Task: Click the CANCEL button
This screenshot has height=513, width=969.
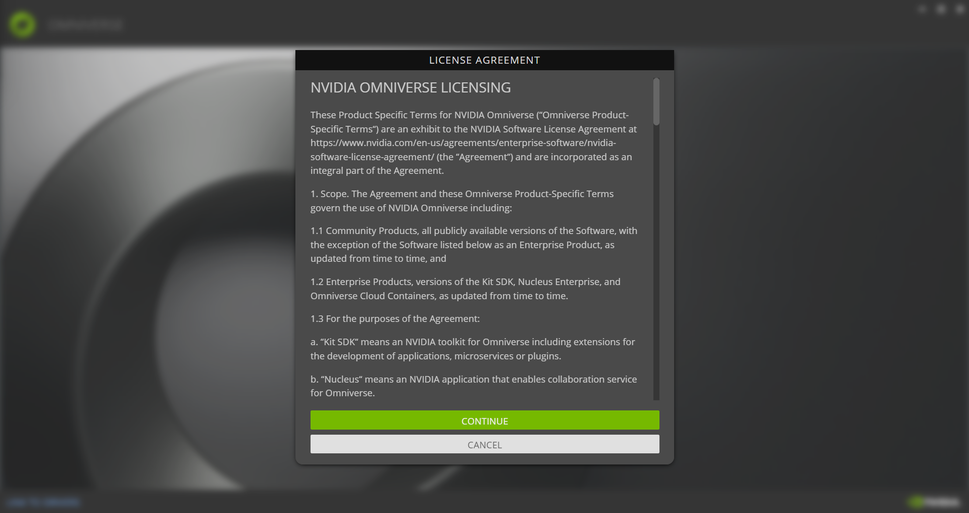Action: 485,444
